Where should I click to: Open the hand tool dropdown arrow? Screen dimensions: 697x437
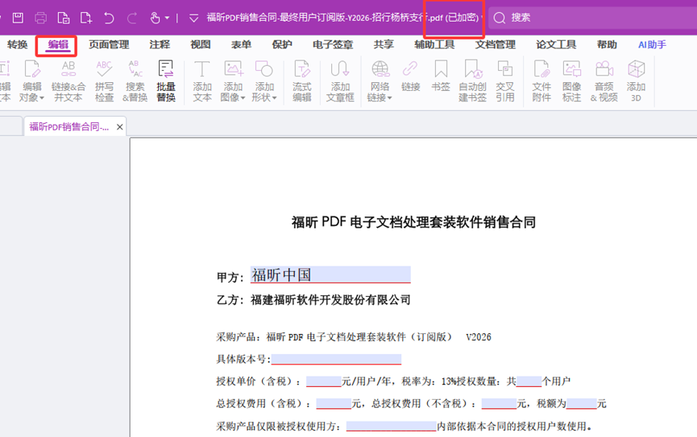tap(168, 18)
